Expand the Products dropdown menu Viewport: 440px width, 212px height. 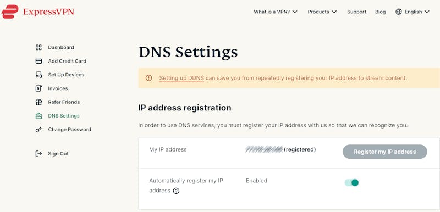[322, 12]
